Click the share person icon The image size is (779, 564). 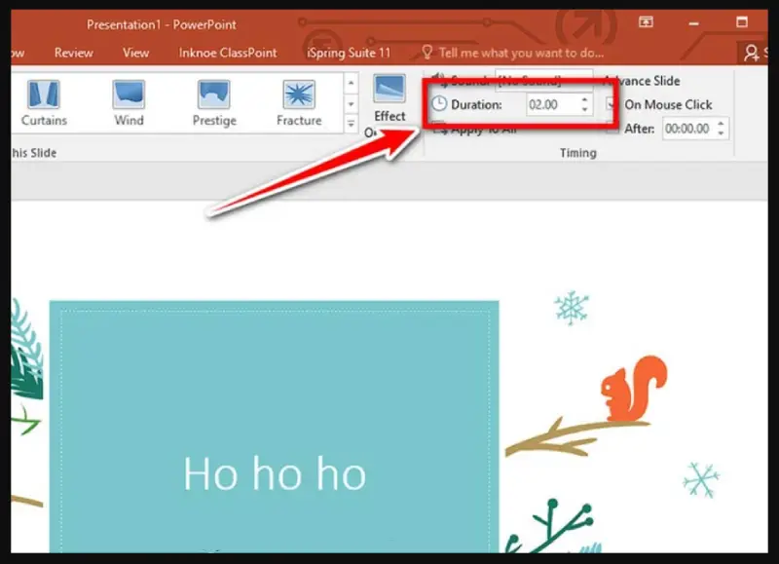click(751, 53)
